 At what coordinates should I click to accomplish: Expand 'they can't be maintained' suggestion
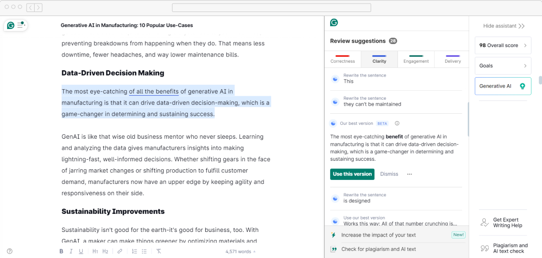396,102
